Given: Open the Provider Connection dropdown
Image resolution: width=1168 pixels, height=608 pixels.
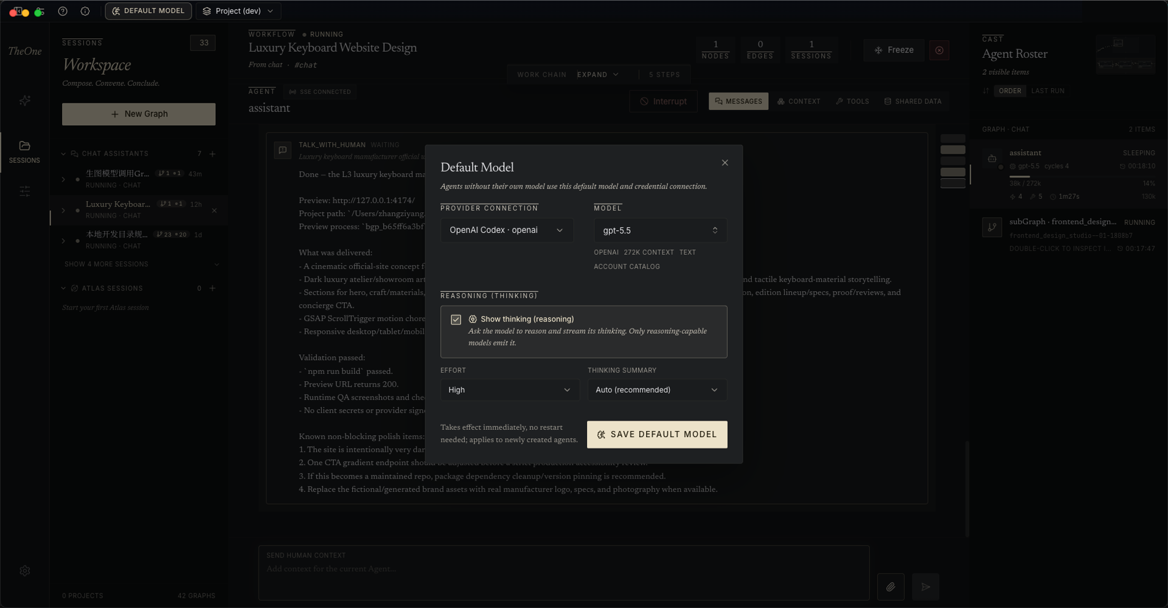Looking at the screenshot, I should click(x=507, y=230).
